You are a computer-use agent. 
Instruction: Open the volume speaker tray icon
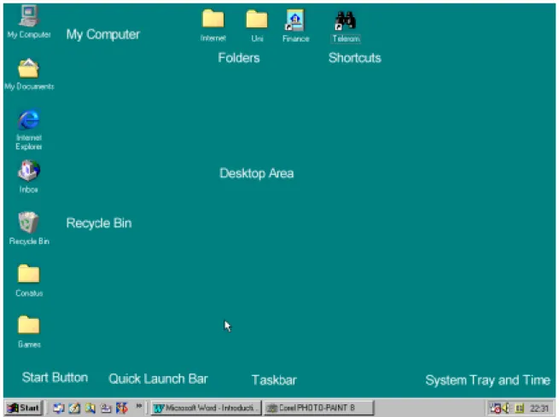[506, 408]
